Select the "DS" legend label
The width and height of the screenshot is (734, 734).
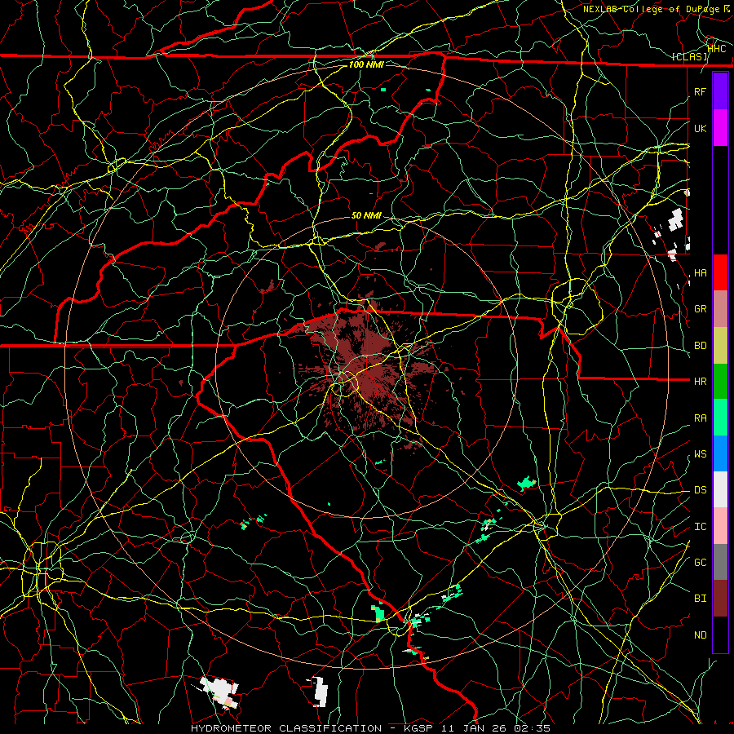tap(701, 490)
